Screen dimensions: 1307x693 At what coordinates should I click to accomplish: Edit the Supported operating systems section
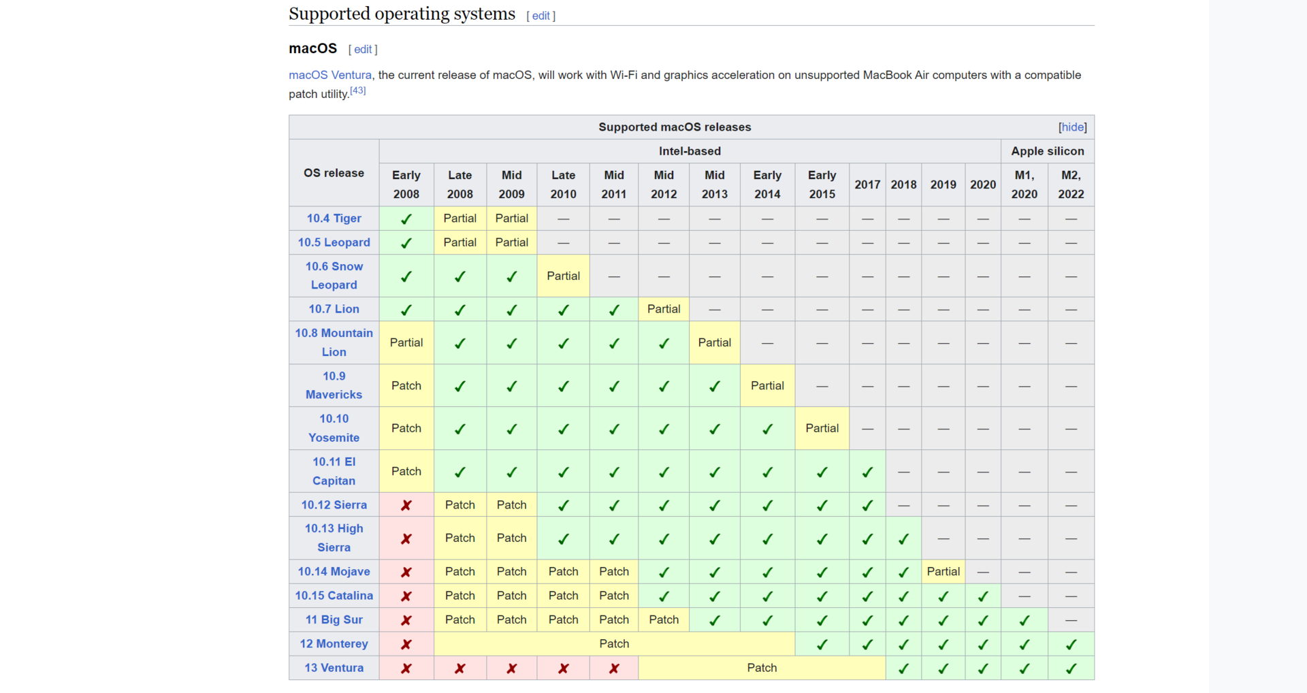540,16
